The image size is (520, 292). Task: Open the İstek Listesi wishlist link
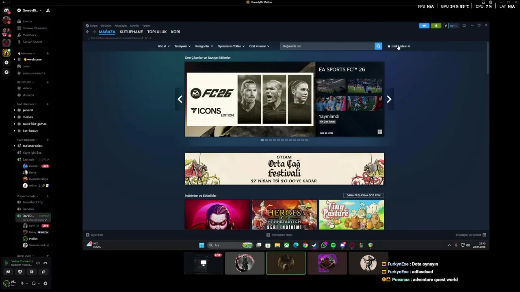pyautogui.click(x=399, y=46)
